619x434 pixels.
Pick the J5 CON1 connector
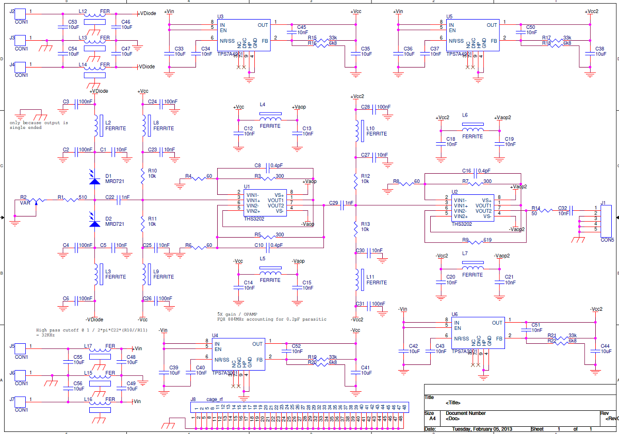21,348
